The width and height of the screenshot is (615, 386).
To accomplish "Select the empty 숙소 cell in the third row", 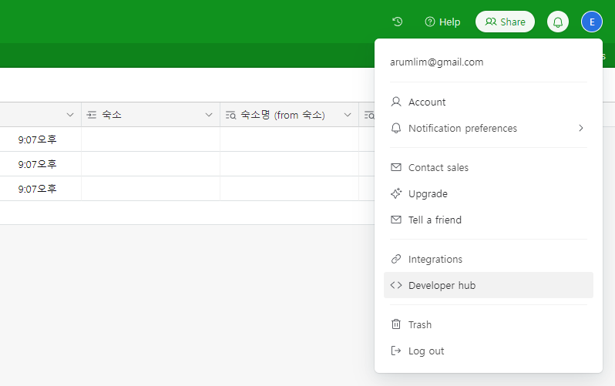I will click(150, 189).
